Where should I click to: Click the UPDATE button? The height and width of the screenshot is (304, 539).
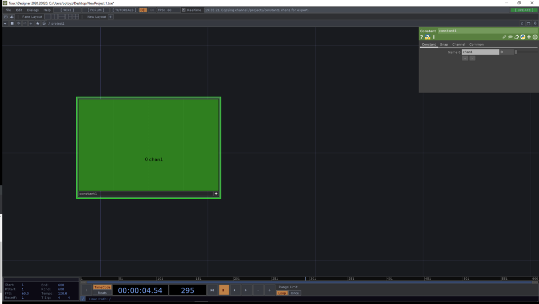[524, 10]
